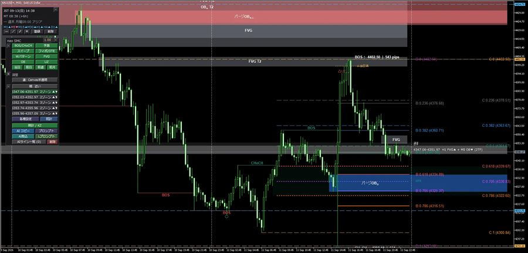This screenshot has height=253, width=528.
Task: Click the 削除 button in the clock panel
Action: [50, 31]
